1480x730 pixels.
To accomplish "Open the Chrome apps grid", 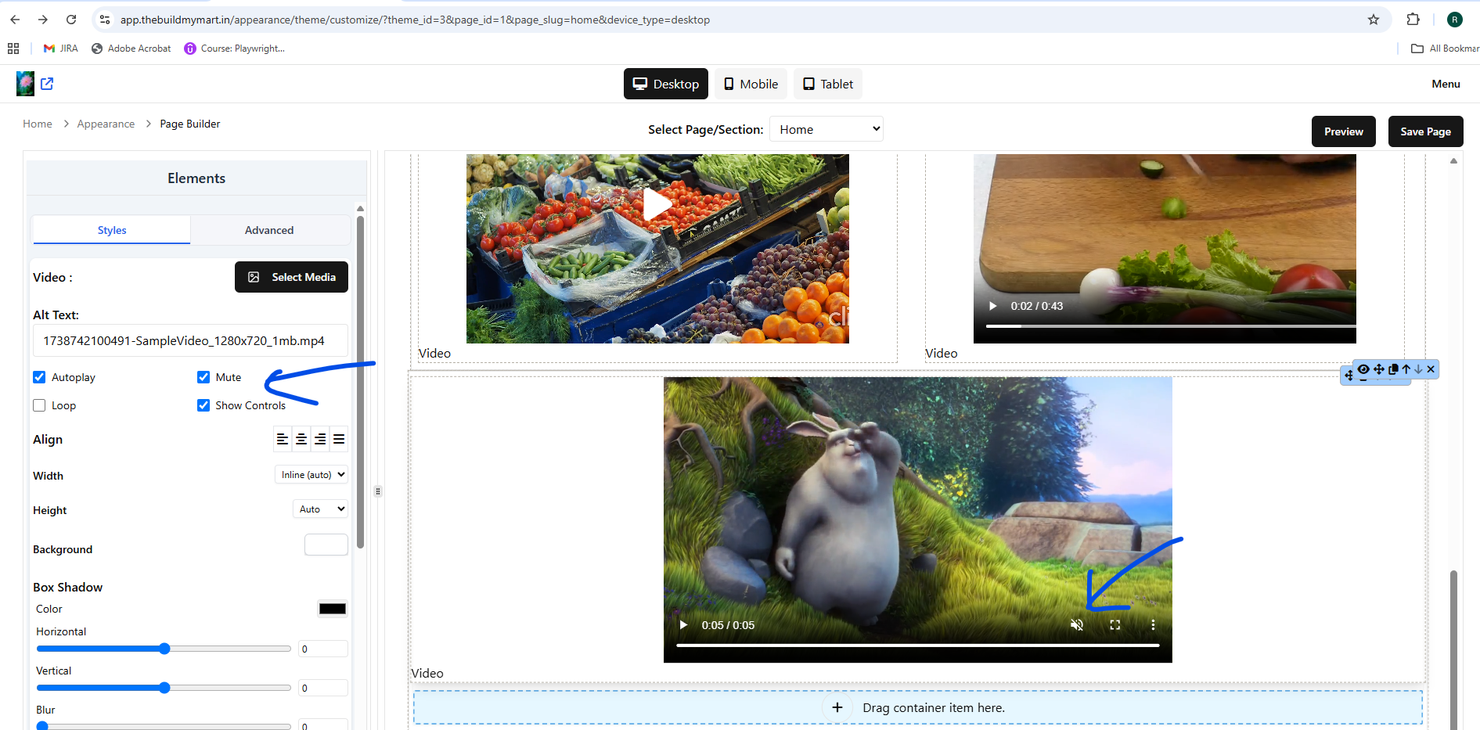I will point(13,49).
